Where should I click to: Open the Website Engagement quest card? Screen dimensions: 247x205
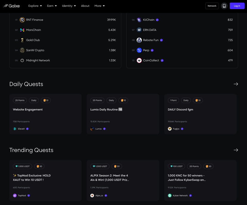[45, 114]
